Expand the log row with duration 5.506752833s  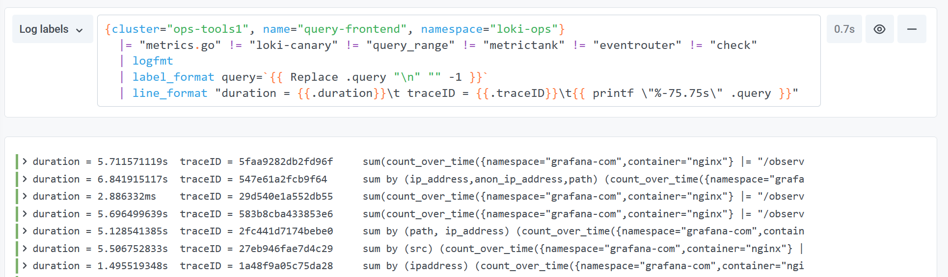pyautogui.click(x=25, y=249)
